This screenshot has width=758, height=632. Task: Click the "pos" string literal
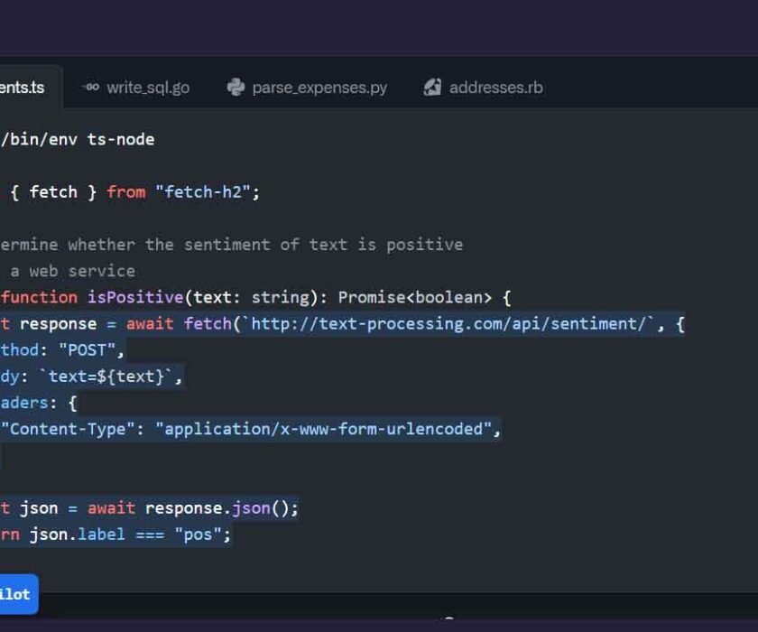tap(198, 534)
